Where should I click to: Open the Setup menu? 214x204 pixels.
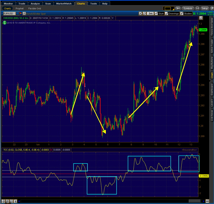(x=204, y=8)
